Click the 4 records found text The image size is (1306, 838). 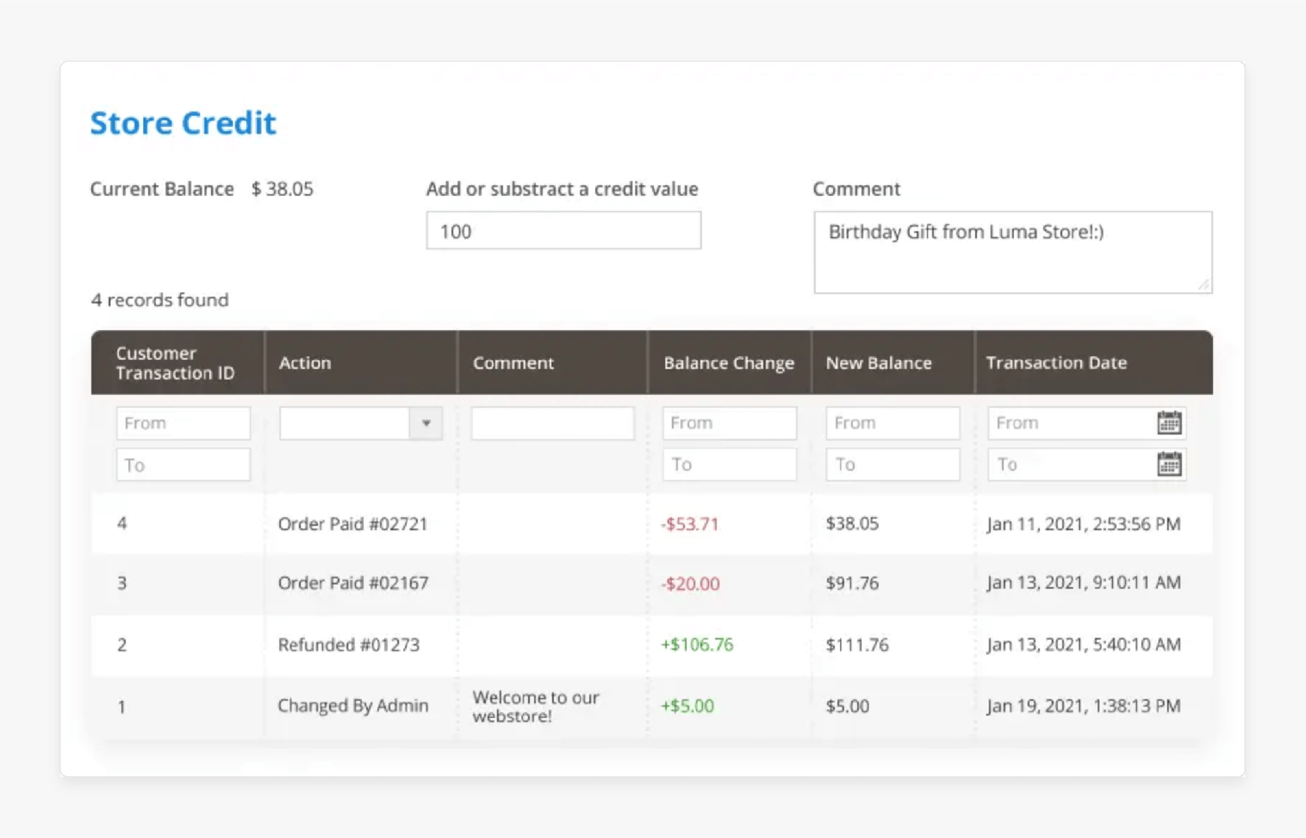coord(160,300)
